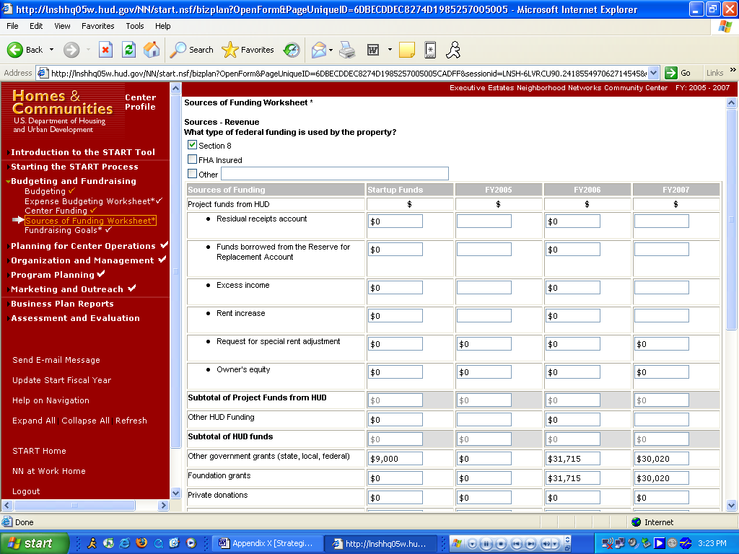Viewport: 739px width, 554px height.
Task: Uncheck the Section 8 checkbox
Action: coord(192,145)
